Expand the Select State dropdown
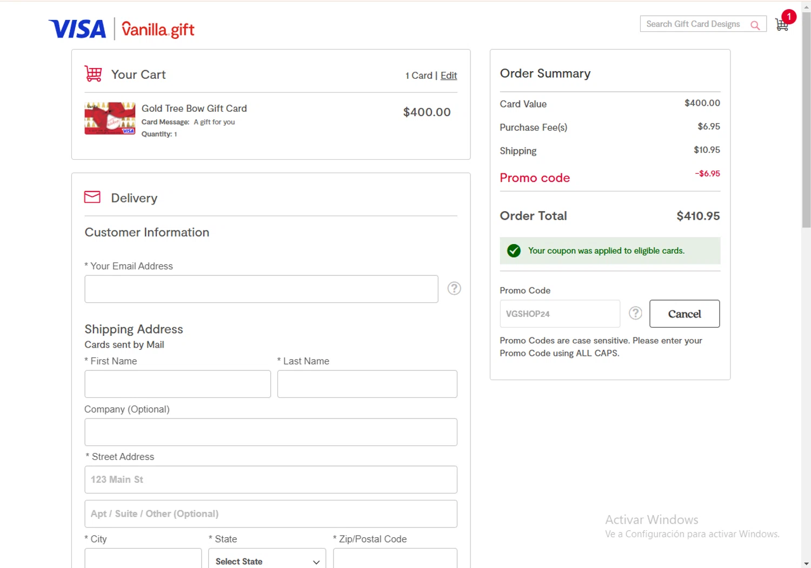The image size is (811, 568). click(267, 561)
